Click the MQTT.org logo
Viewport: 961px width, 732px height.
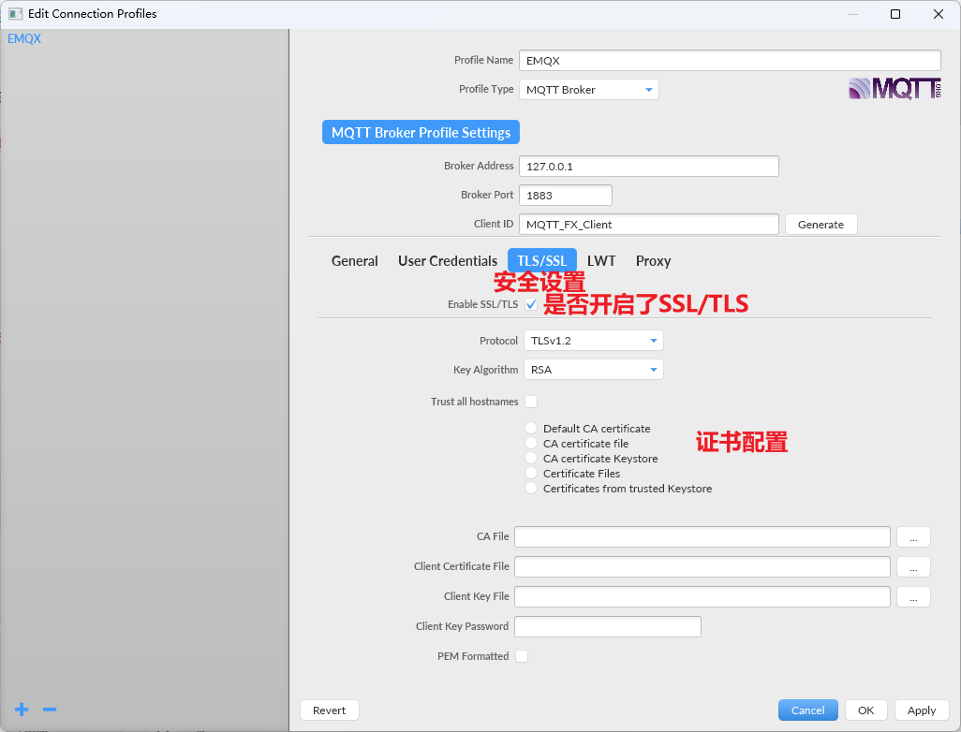894,89
